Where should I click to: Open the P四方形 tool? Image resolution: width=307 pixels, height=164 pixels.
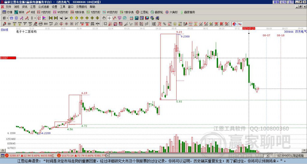tap(44, 12)
